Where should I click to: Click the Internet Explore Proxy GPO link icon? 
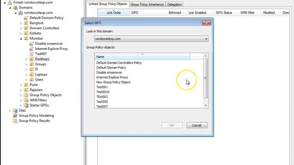[31, 49]
